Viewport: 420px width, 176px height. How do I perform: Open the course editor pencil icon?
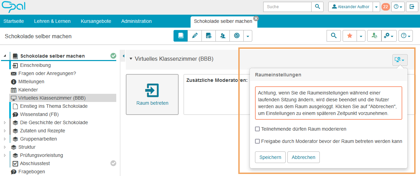click(x=195, y=35)
